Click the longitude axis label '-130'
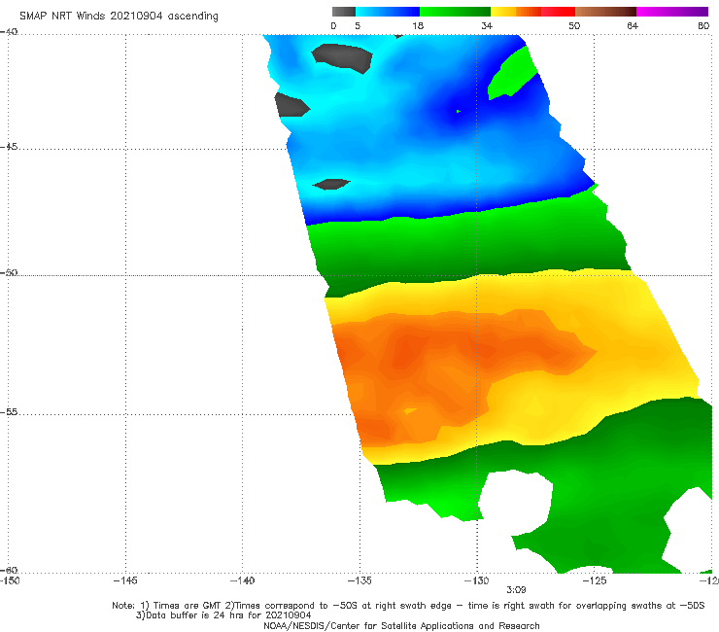Viewport: 719px width, 632px height. point(476,580)
